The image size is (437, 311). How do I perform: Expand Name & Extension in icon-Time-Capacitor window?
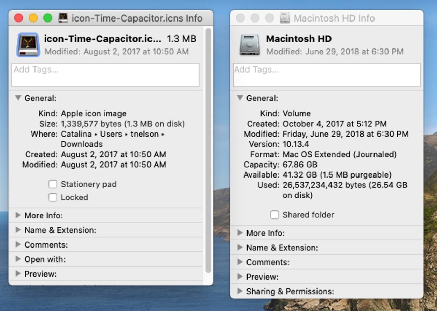pos(18,230)
